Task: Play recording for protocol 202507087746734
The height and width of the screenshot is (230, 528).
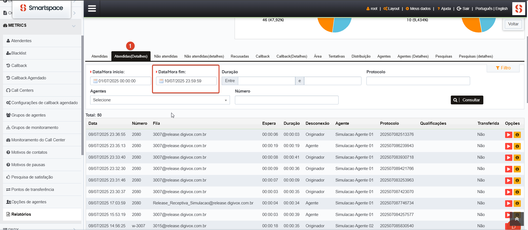Action: coord(508,203)
